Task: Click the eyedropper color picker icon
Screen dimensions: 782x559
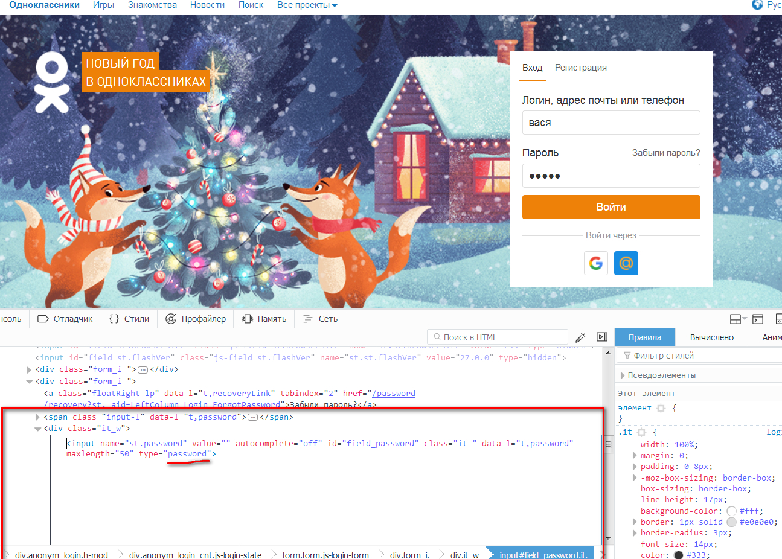Action: pos(581,337)
